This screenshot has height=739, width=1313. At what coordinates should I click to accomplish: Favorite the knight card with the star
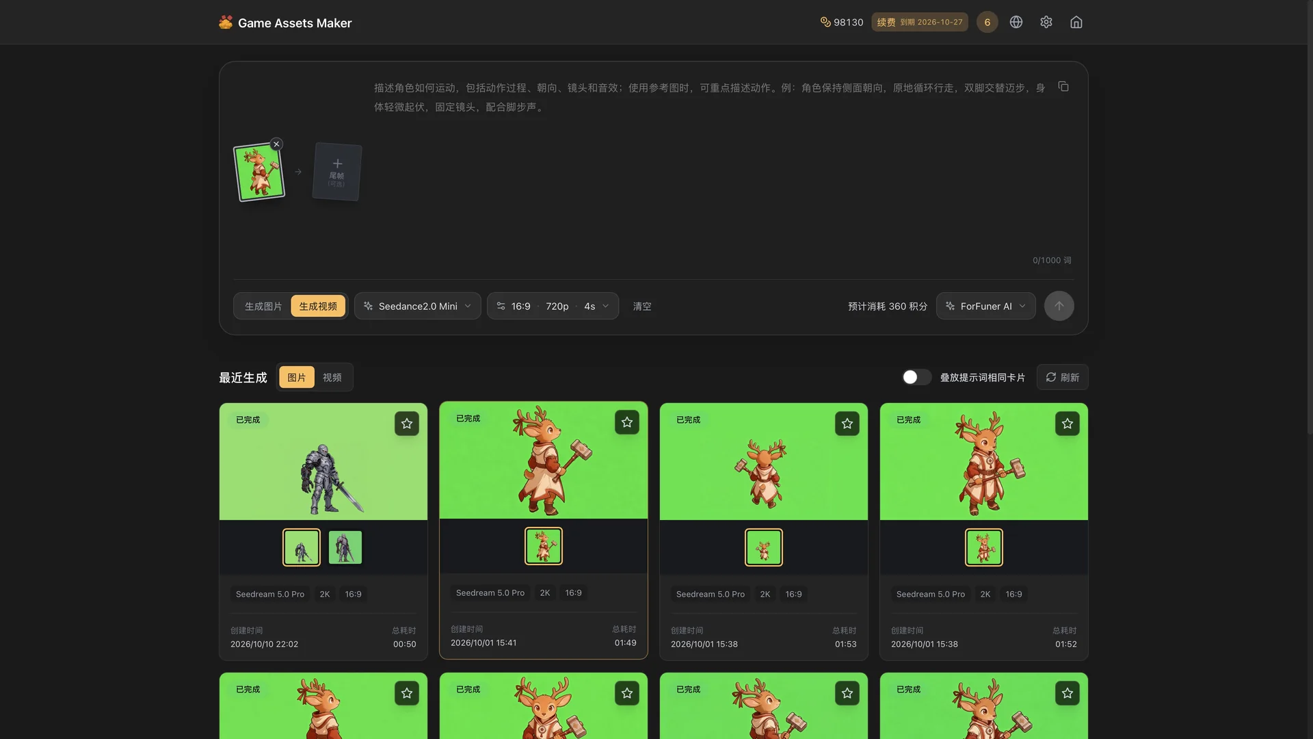[407, 424]
